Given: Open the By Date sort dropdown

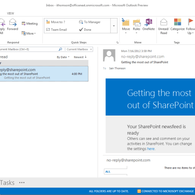Looking at the screenshot, I should [x=63, y=57].
